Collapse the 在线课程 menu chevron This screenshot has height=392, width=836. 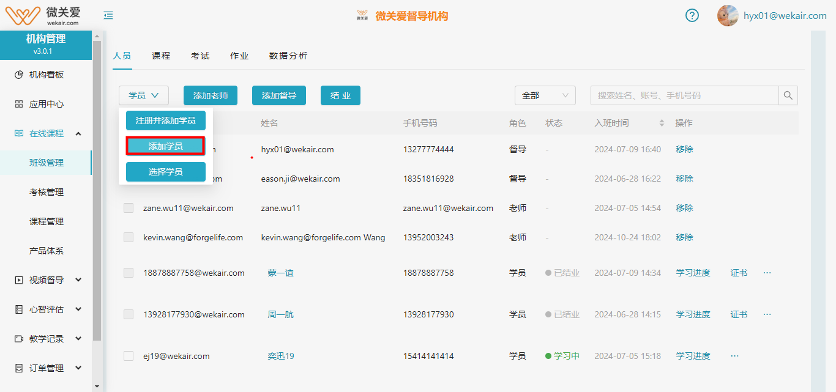point(78,133)
